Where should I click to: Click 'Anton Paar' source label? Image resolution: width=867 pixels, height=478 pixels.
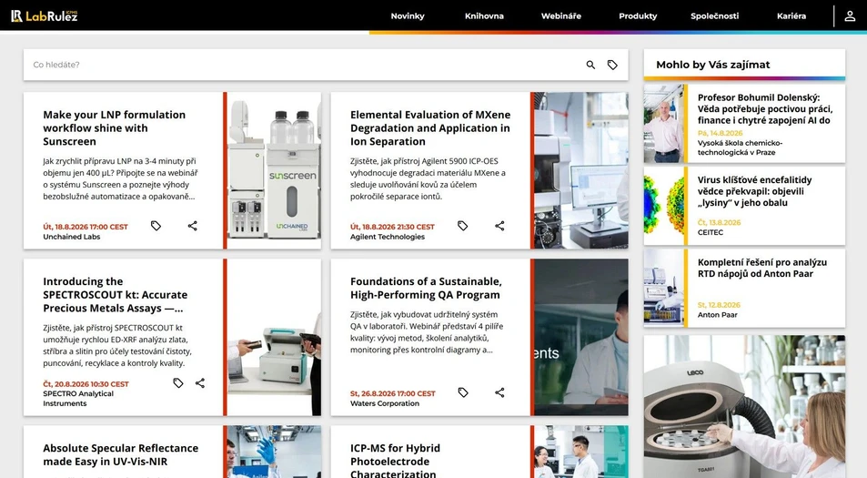pyautogui.click(x=717, y=315)
